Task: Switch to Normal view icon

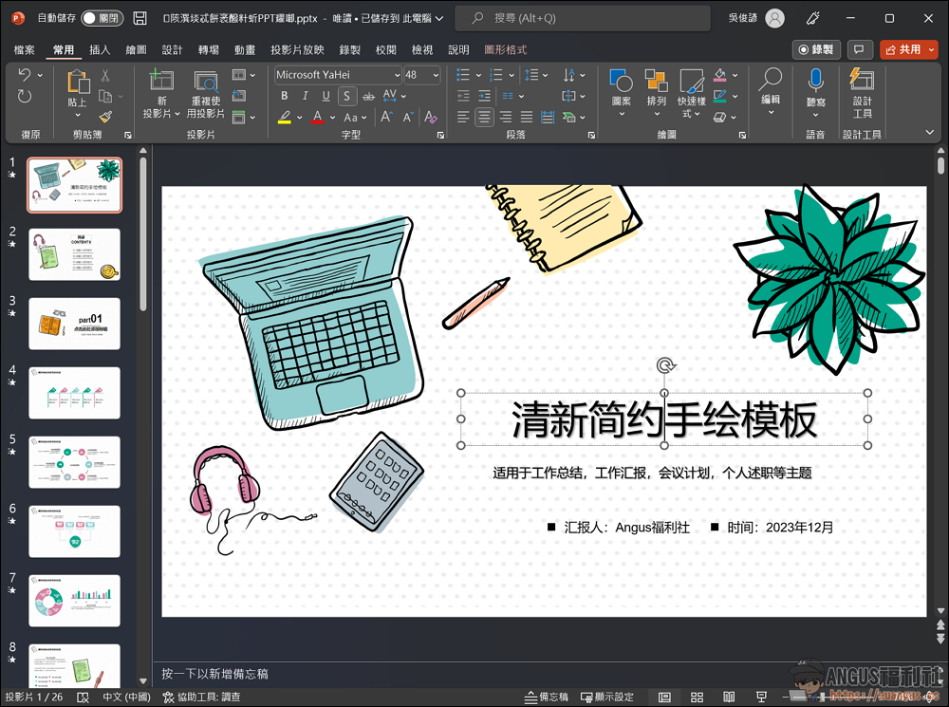Action: coord(664,698)
